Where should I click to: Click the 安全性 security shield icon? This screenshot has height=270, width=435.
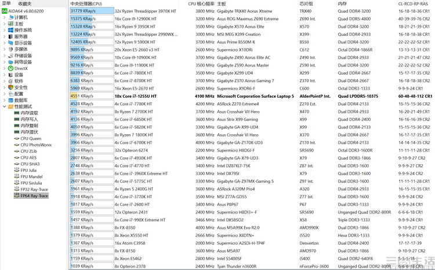11,87
